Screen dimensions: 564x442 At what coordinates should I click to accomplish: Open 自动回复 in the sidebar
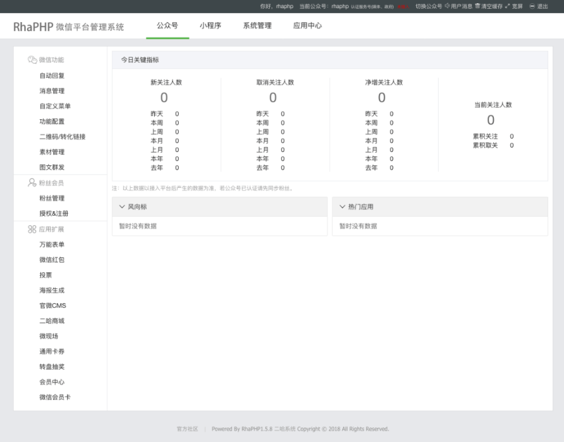click(52, 76)
